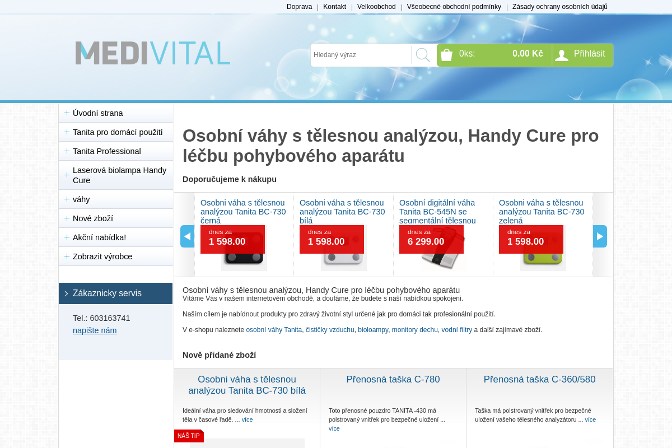The image size is (672, 448).
Task: Open Doprava in top menu
Action: (299, 7)
